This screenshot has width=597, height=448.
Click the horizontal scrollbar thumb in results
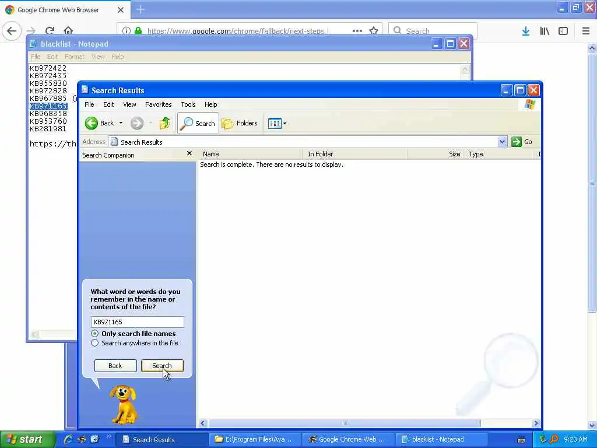click(344, 423)
